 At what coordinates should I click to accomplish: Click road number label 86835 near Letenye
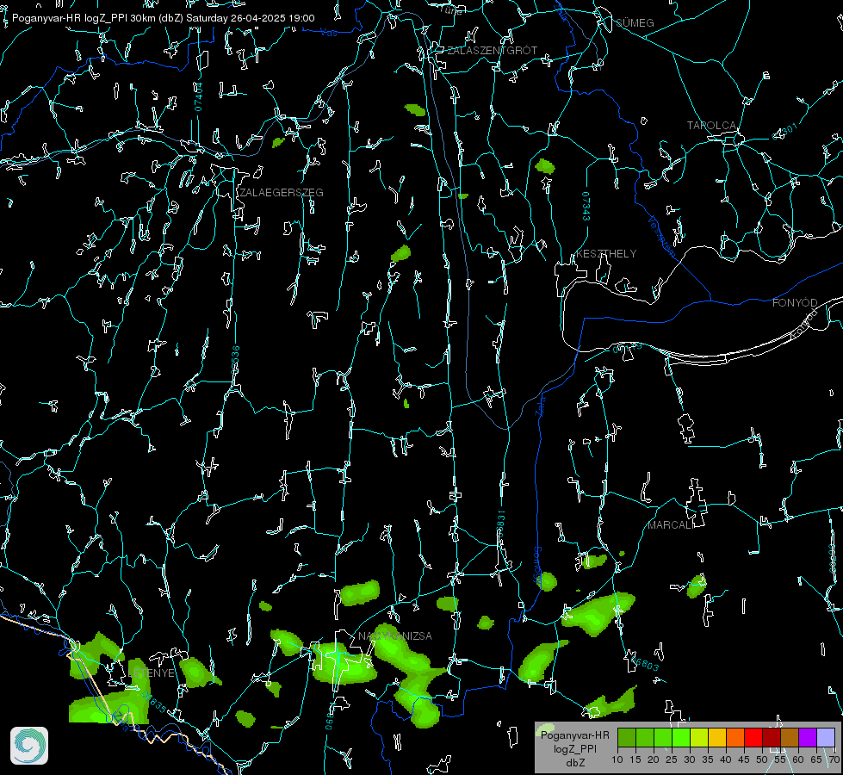pos(154,702)
